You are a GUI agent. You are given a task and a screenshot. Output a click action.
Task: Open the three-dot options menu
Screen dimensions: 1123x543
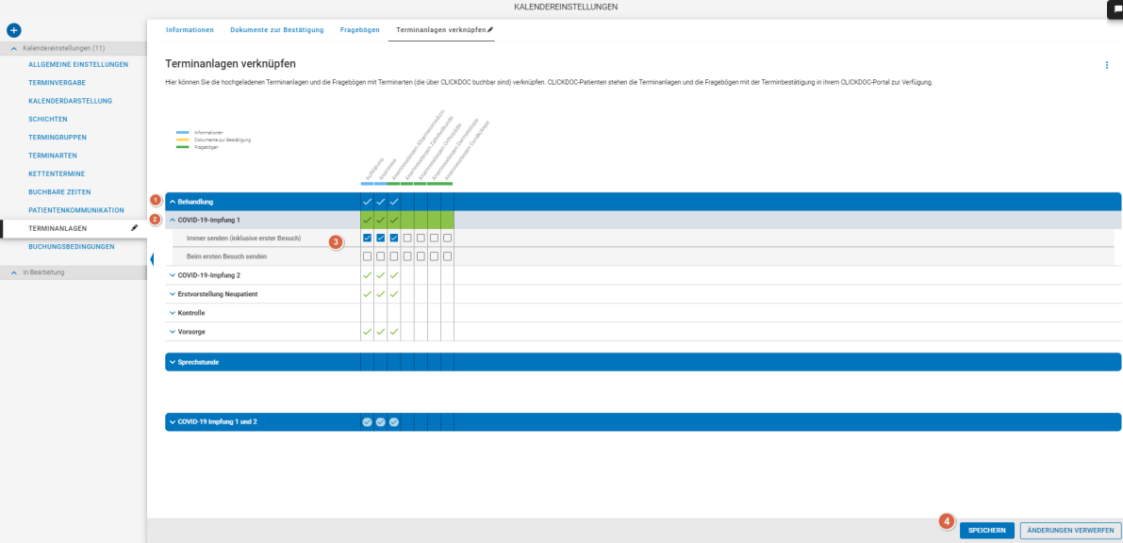tap(1107, 65)
